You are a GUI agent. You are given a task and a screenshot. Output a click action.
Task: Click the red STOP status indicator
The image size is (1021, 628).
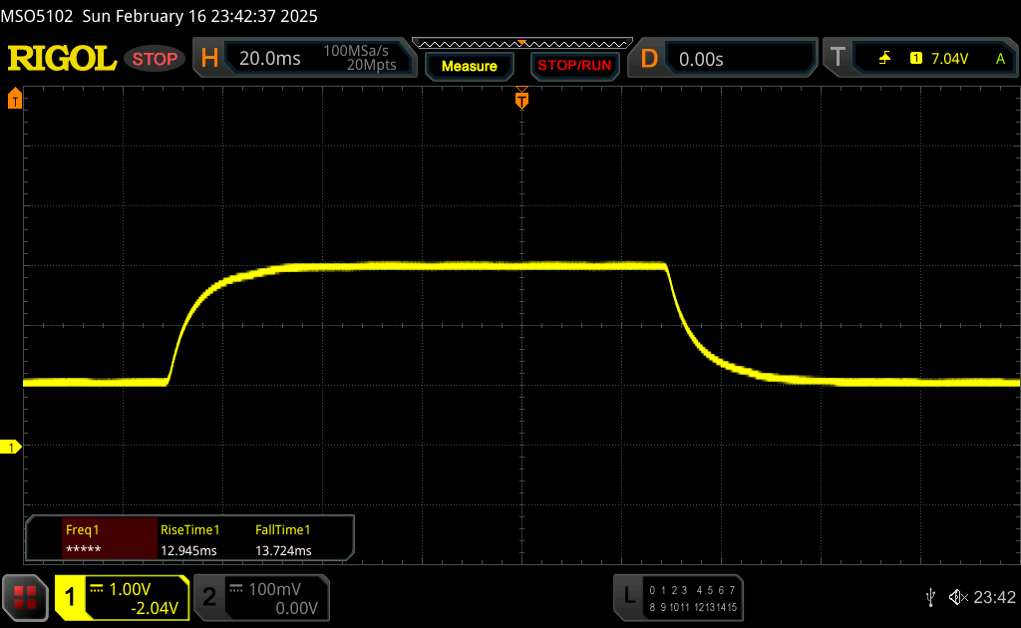pos(155,59)
